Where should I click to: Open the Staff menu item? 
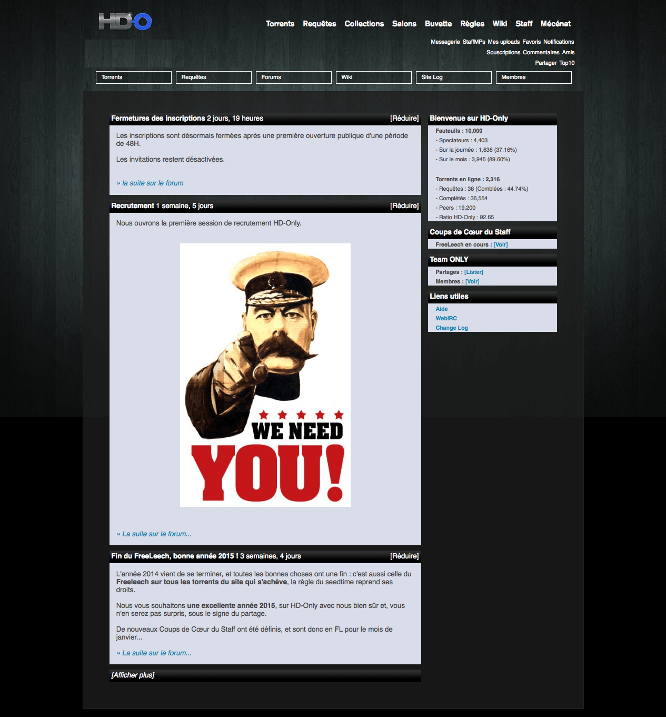tap(524, 24)
